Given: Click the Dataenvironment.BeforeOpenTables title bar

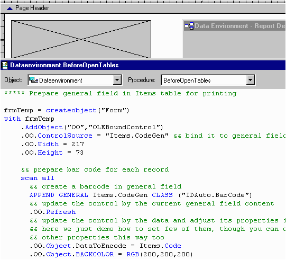Looking at the screenshot, I should coord(143,65).
